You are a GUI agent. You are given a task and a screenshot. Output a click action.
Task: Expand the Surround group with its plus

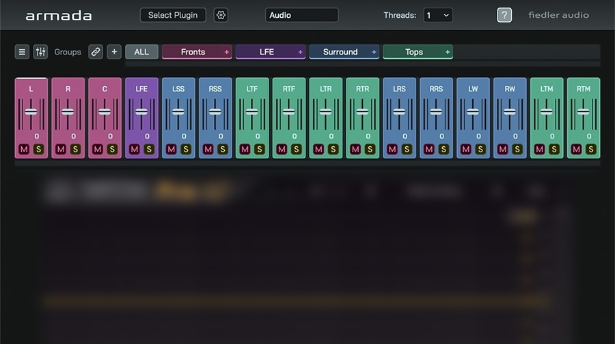[374, 52]
